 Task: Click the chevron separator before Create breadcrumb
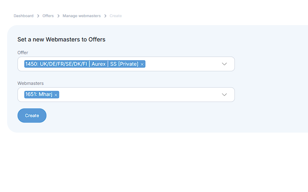(x=105, y=16)
